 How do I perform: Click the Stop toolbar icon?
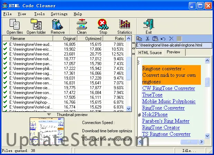103,24
